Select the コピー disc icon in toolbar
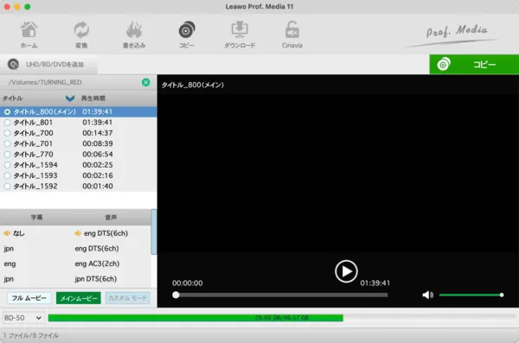Viewport: 519px width, 343px height. tap(187, 35)
